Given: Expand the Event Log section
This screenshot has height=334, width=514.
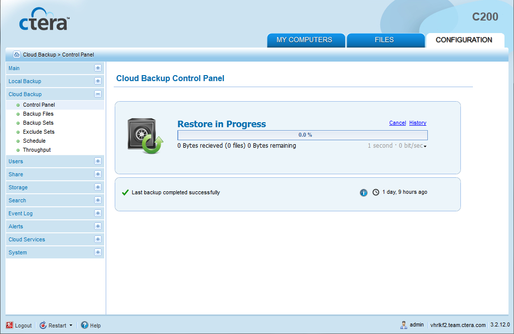Looking at the screenshot, I should coord(98,213).
